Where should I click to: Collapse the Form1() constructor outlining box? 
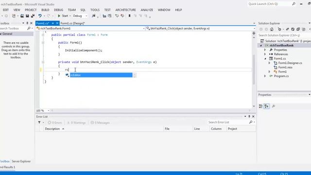tap(43, 42)
